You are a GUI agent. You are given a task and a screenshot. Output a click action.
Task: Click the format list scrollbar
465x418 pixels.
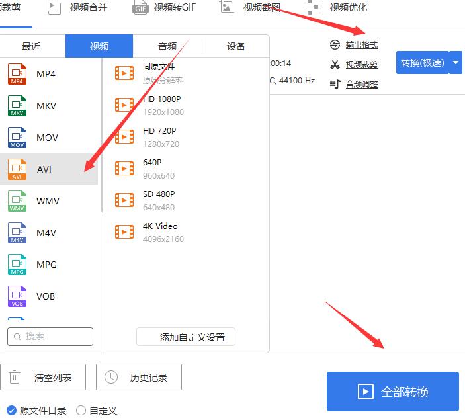102,135
